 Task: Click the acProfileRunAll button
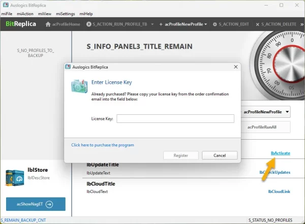click(x=266, y=127)
